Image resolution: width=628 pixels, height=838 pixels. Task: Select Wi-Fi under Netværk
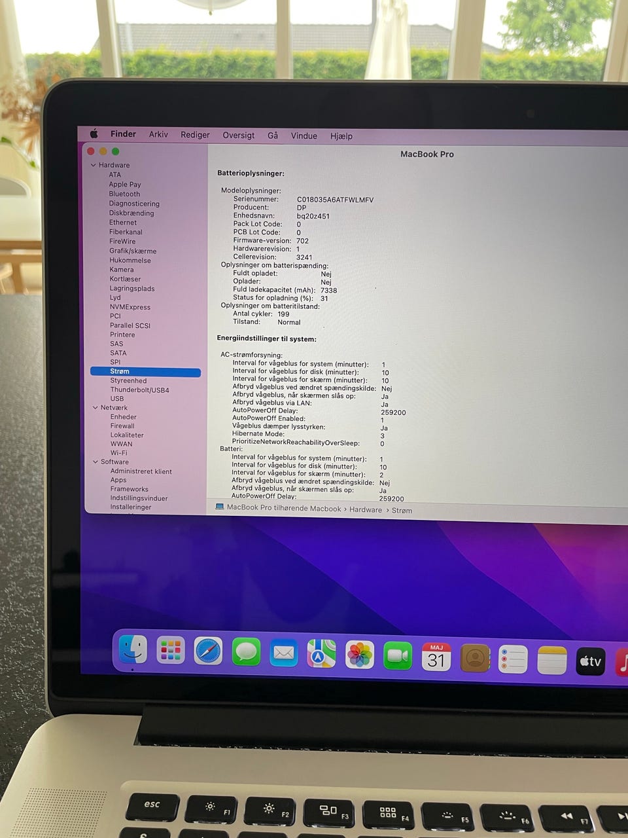pyautogui.click(x=119, y=452)
